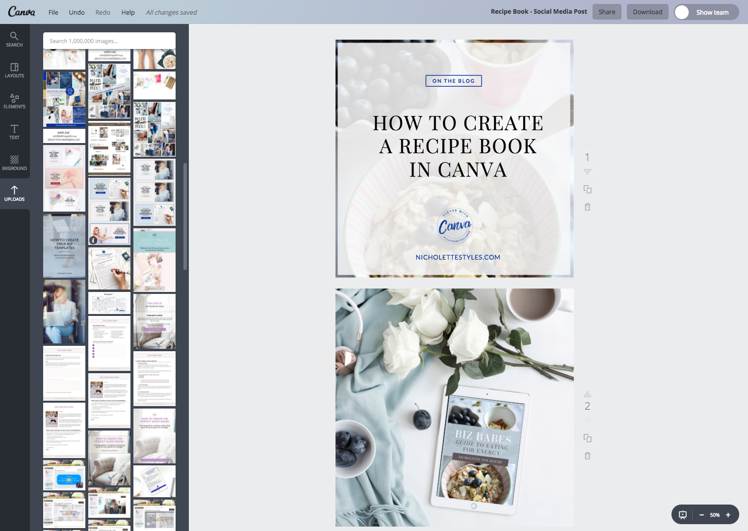The width and height of the screenshot is (748, 531).
Task: Open the Help menu
Action: coord(128,12)
